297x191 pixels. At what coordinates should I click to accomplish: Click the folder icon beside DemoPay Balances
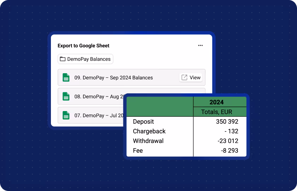[x=63, y=59]
